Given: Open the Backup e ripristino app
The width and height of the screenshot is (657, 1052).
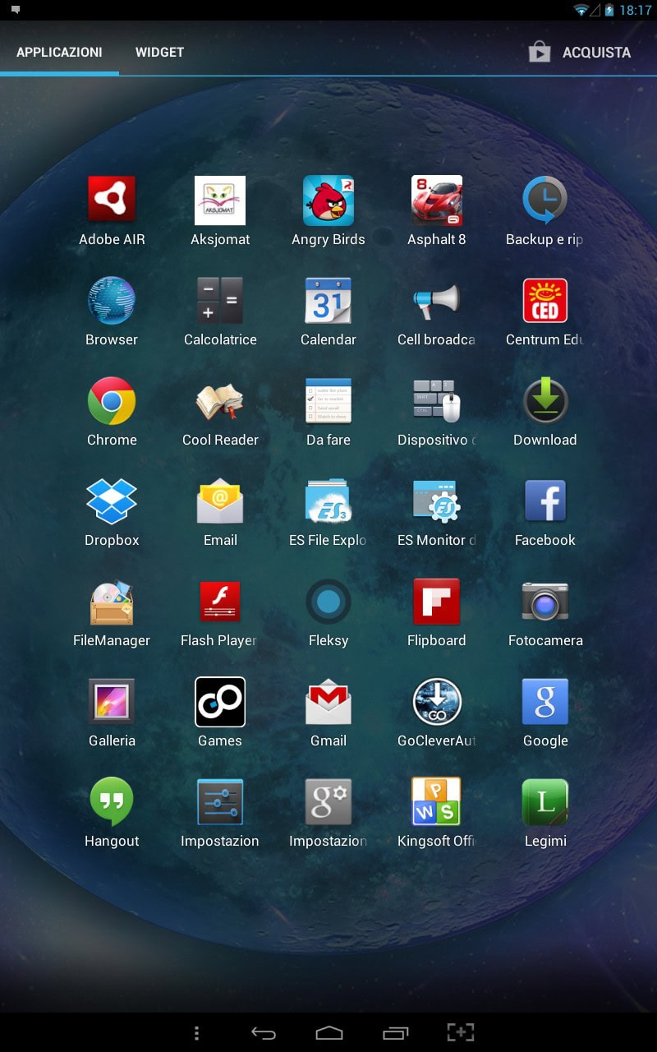Looking at the screenshot, I should pos(545,200).
